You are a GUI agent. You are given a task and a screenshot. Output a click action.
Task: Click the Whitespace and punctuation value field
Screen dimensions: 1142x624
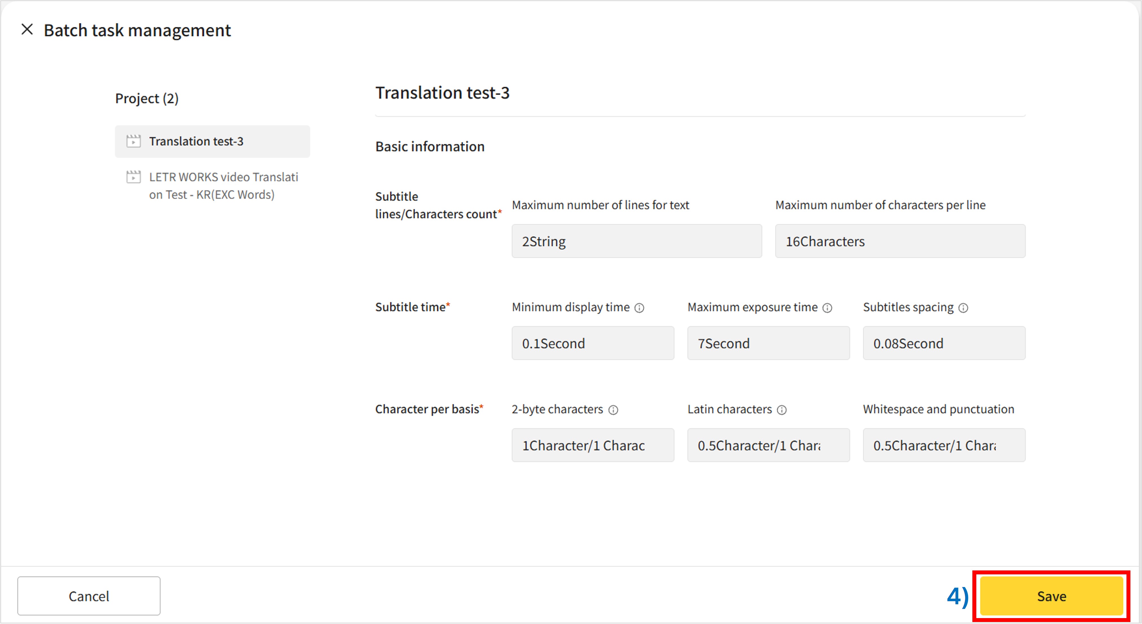pyautogui.click(x=944, y=445)
